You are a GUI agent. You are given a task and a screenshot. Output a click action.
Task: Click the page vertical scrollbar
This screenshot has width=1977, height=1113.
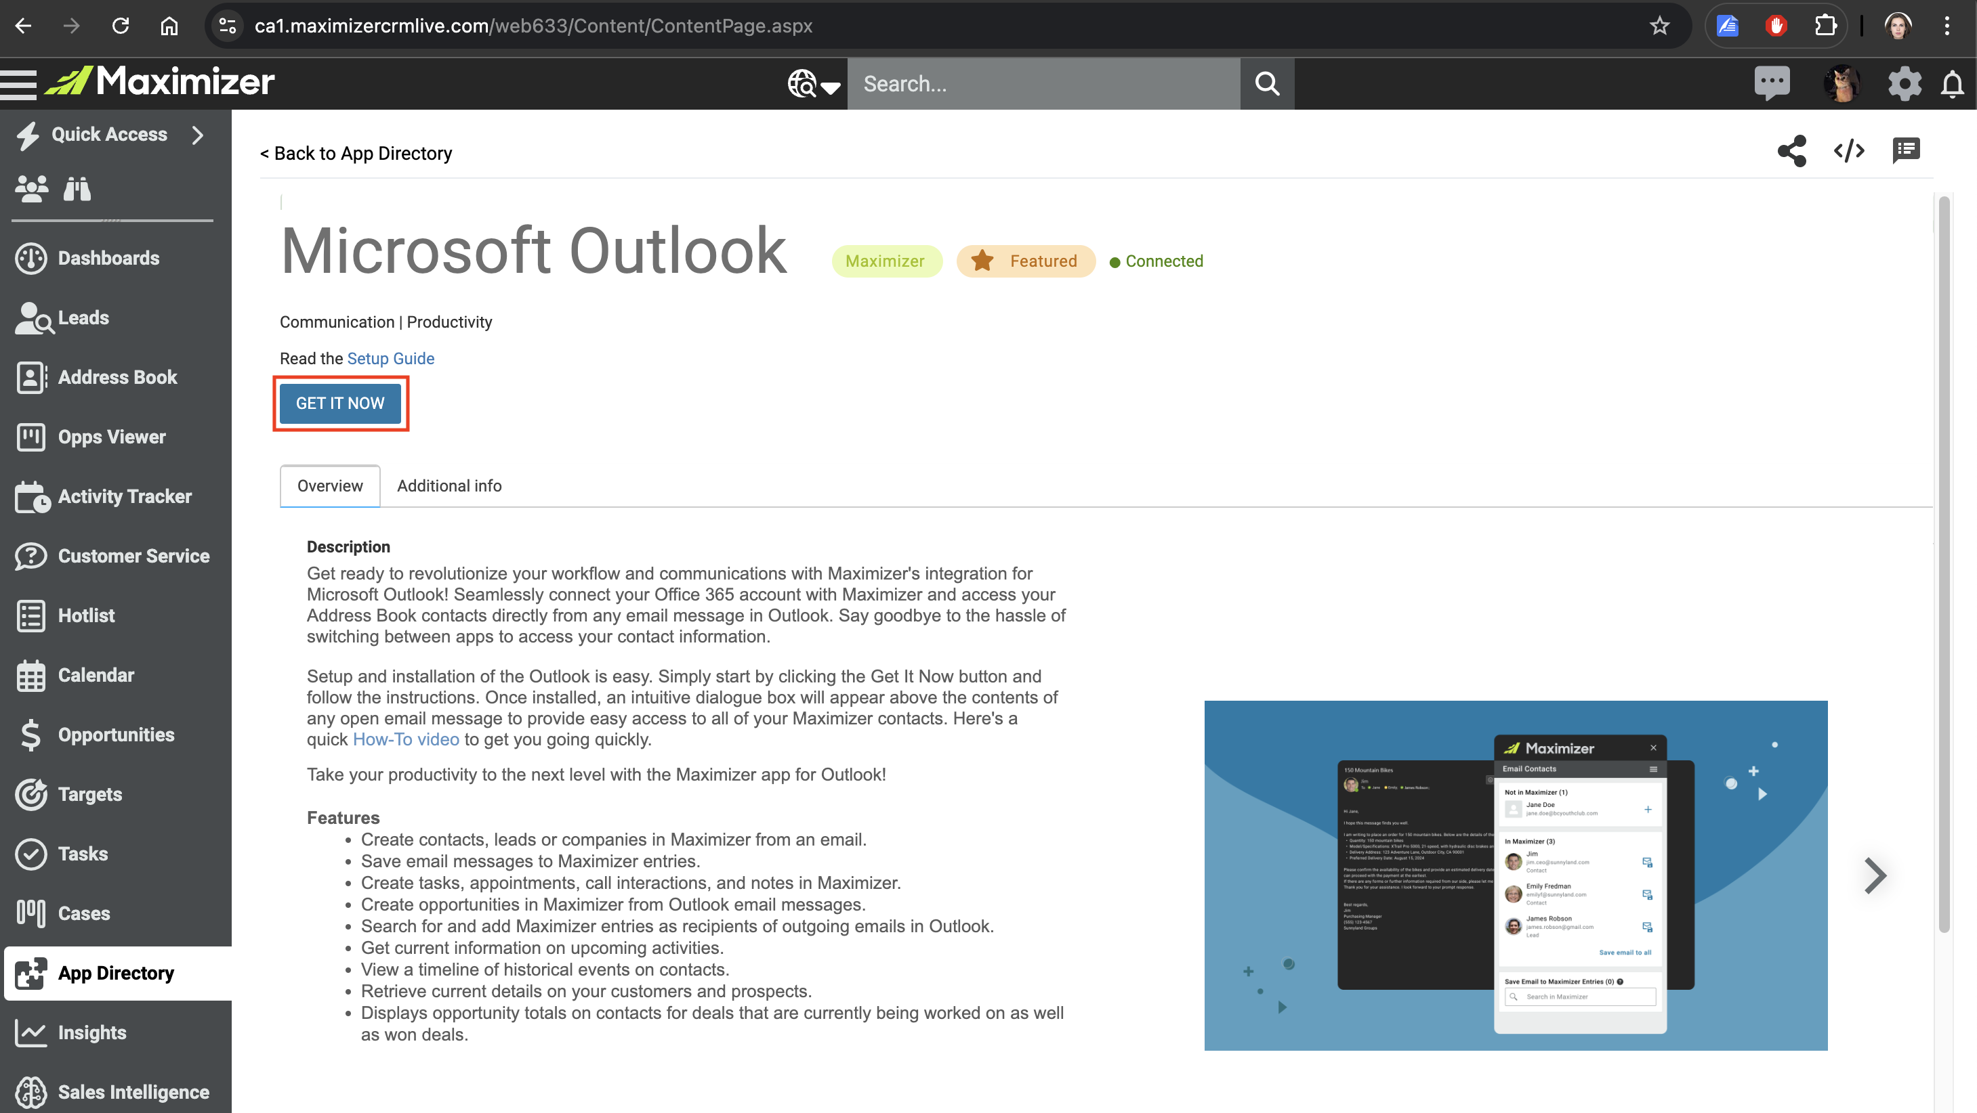(1944, 564)
